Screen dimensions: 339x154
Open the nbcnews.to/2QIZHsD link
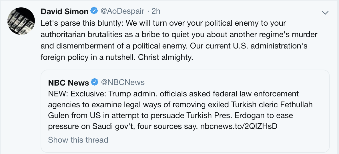[x=238, y=126]
